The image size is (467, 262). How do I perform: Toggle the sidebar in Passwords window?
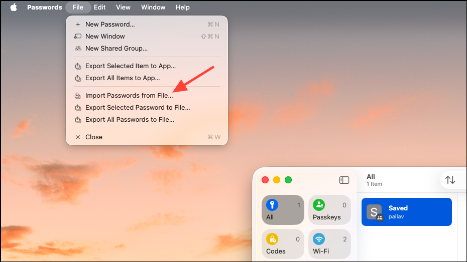[344, 180]
